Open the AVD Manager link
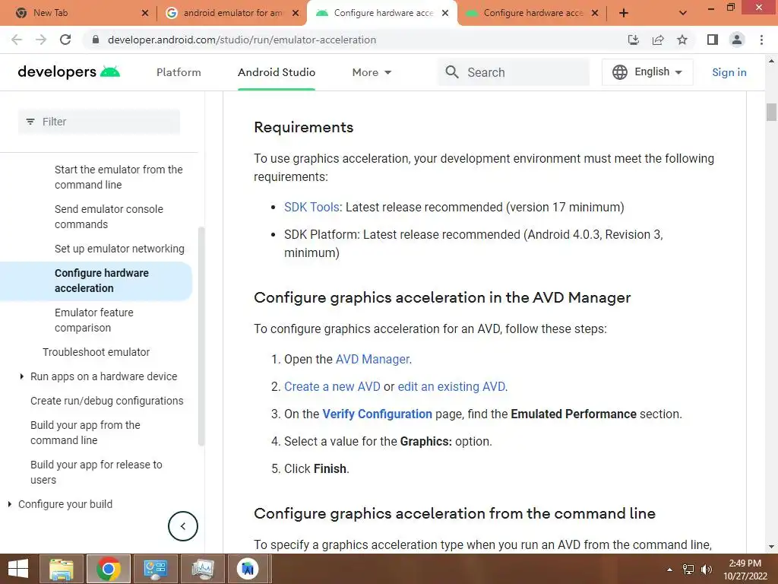778x584 pixels. click(x=372, y=359)
